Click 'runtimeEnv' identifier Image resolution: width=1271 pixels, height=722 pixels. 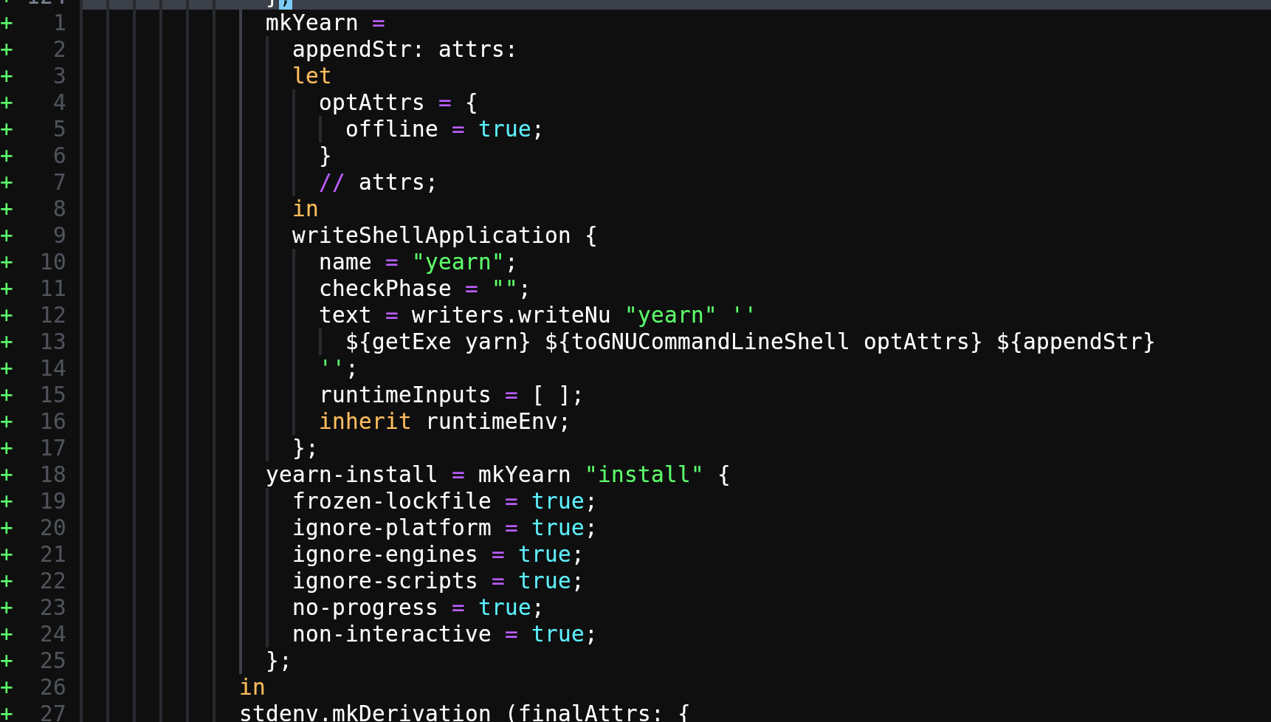click(491, 422)
